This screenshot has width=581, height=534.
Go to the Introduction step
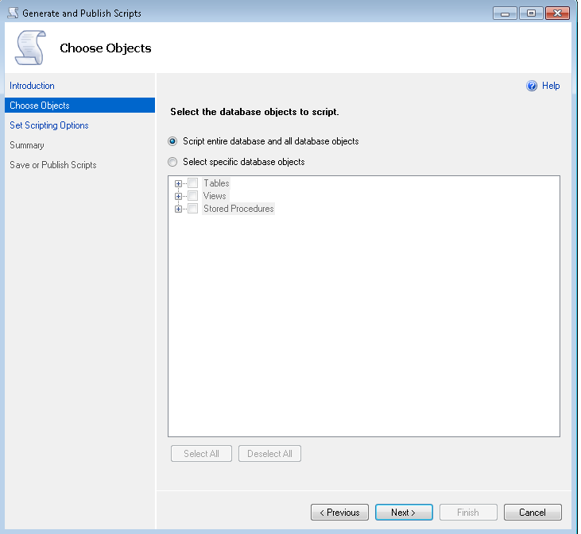32,86
